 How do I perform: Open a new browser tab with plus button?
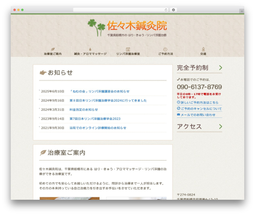click(242, 11)
